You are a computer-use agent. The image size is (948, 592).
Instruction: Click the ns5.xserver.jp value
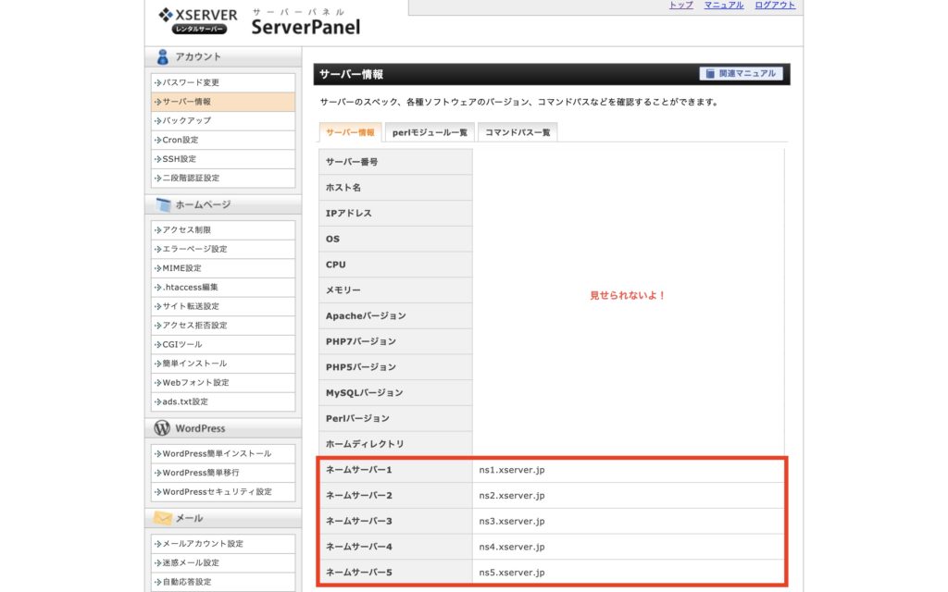click(x=511, y=573)
